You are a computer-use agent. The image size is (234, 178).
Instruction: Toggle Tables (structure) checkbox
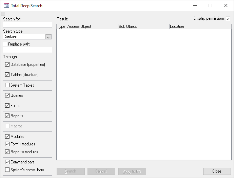point(7,75)
